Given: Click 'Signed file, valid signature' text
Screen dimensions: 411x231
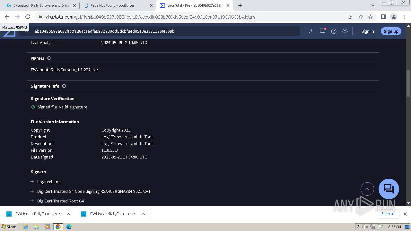Looking at the screenshot, I should (x=62, y=107).
